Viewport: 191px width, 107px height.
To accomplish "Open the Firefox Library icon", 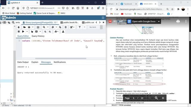I will click(x=73, y=8).
